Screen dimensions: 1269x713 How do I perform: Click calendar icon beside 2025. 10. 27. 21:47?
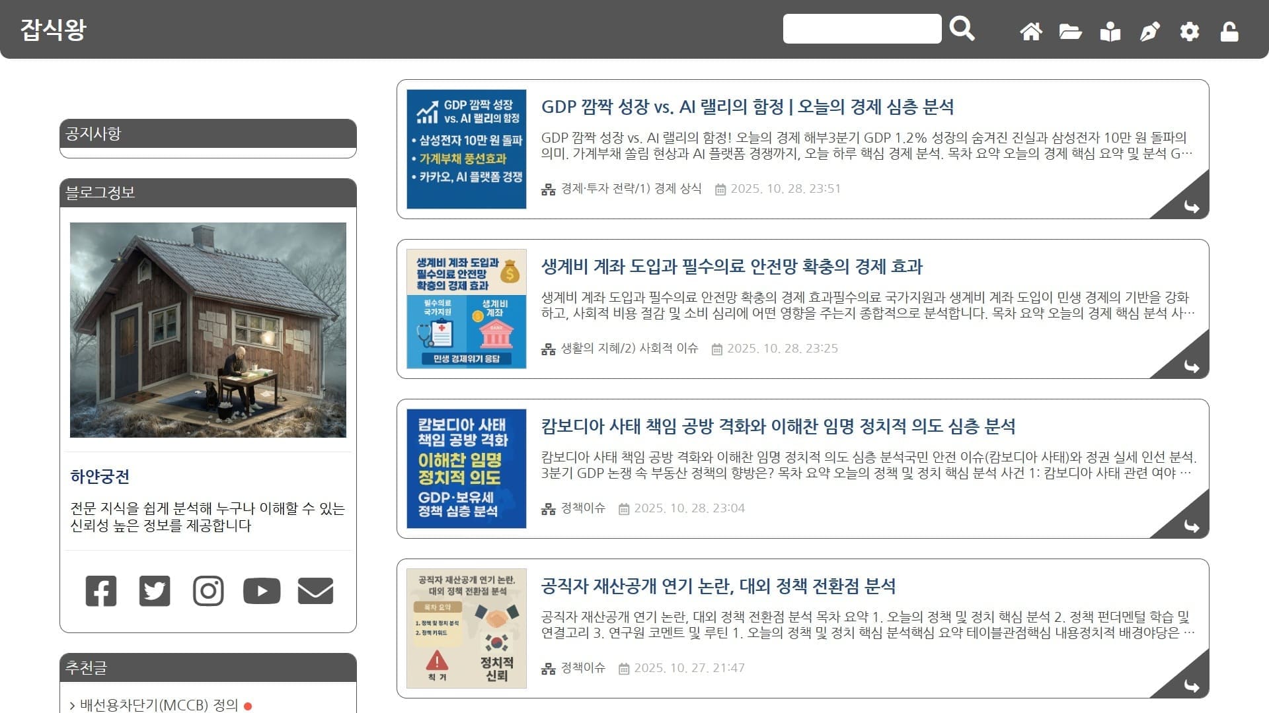point(624,669)
